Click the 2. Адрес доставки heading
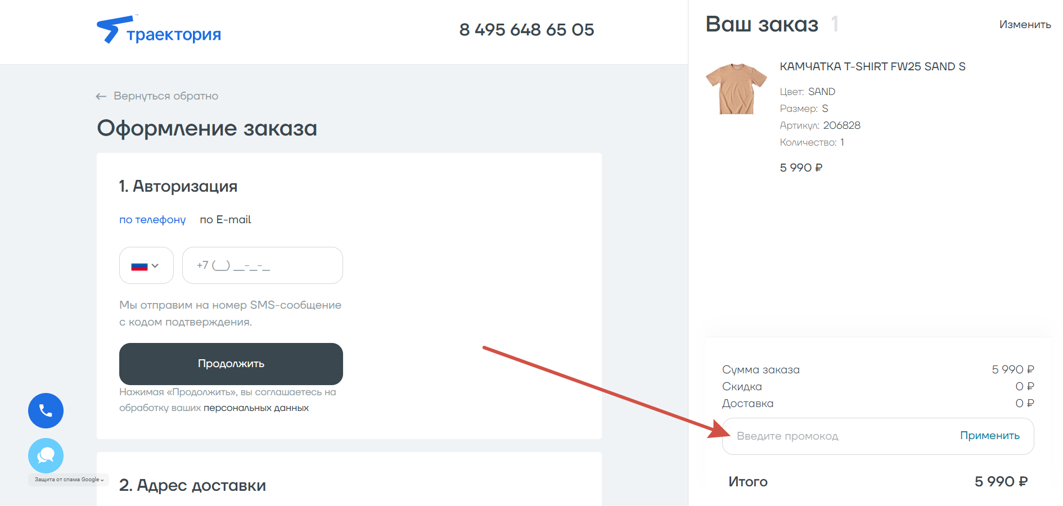The width and height of the screenshot is (1063, 506). tap(192, 485)
